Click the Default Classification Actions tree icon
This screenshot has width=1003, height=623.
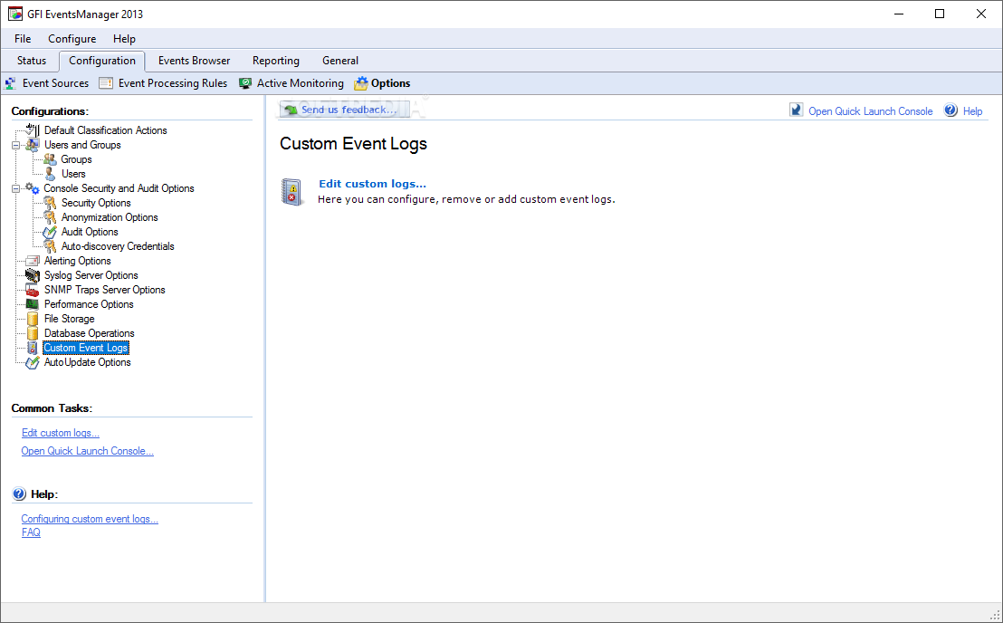[x=32, y=129]
